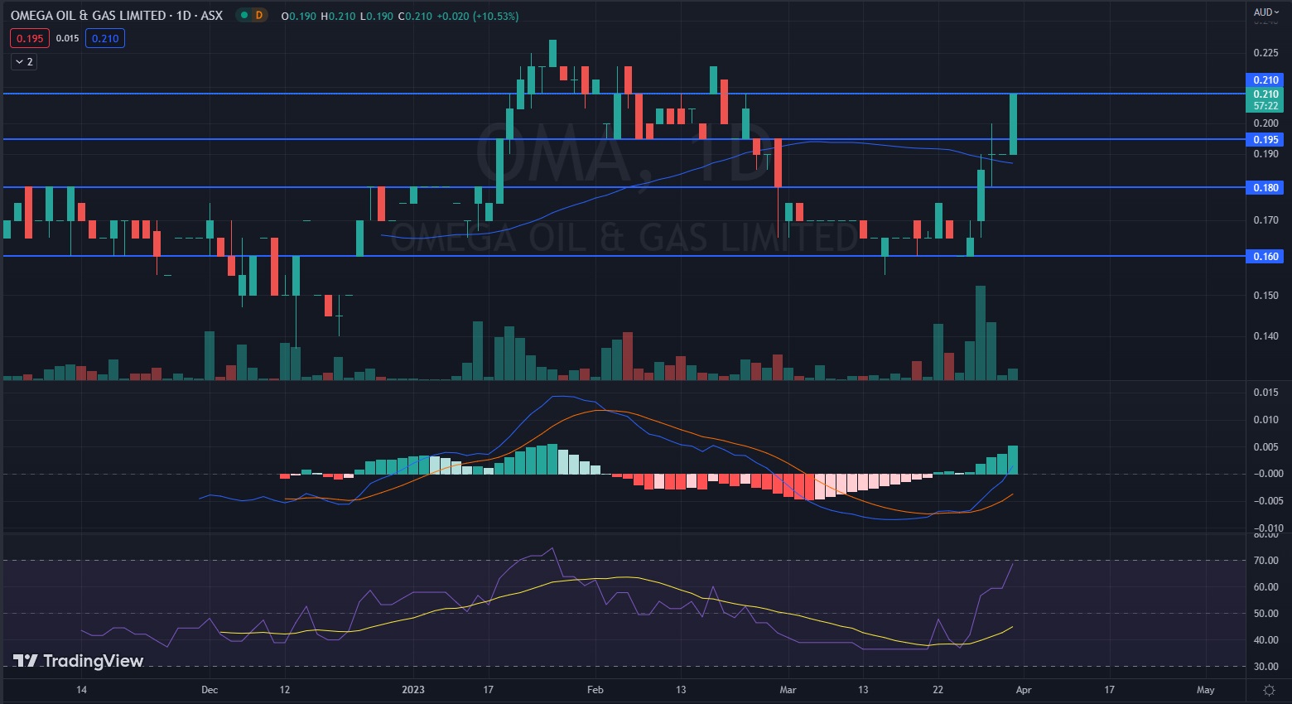This screenshot has height=704, width=1292.
Task: Click the Apr label on time axis
Action: coord(1024,690)
